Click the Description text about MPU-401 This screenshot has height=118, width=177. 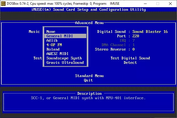[x=88, y=98]
